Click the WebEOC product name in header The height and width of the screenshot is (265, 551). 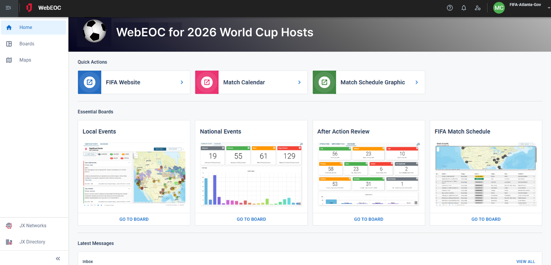click(50, 8)
